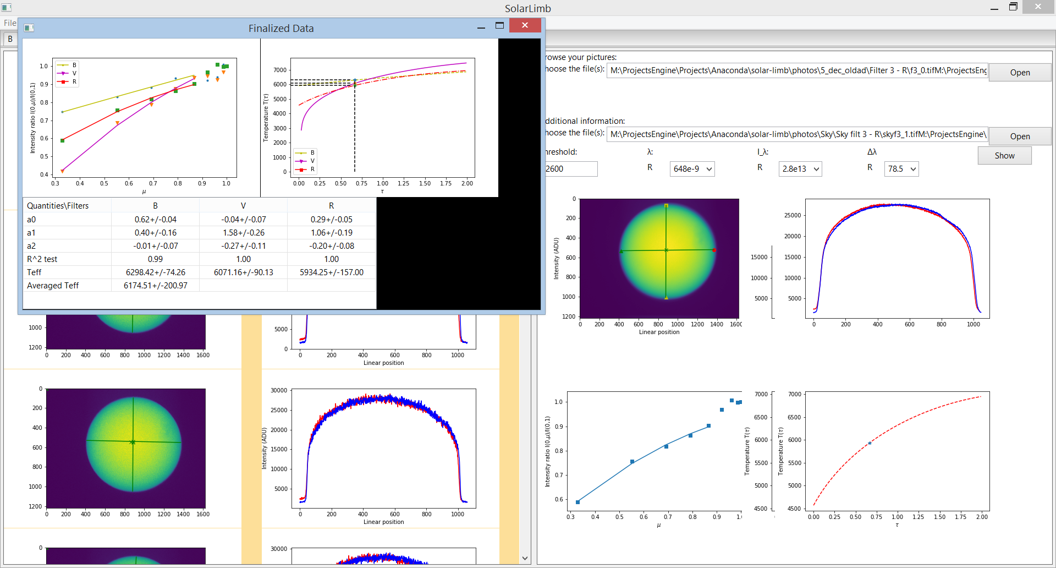Minimize the SolarLimb main window
The image size is (1056, 568).
pyautogui.click(x=994, y=8)
